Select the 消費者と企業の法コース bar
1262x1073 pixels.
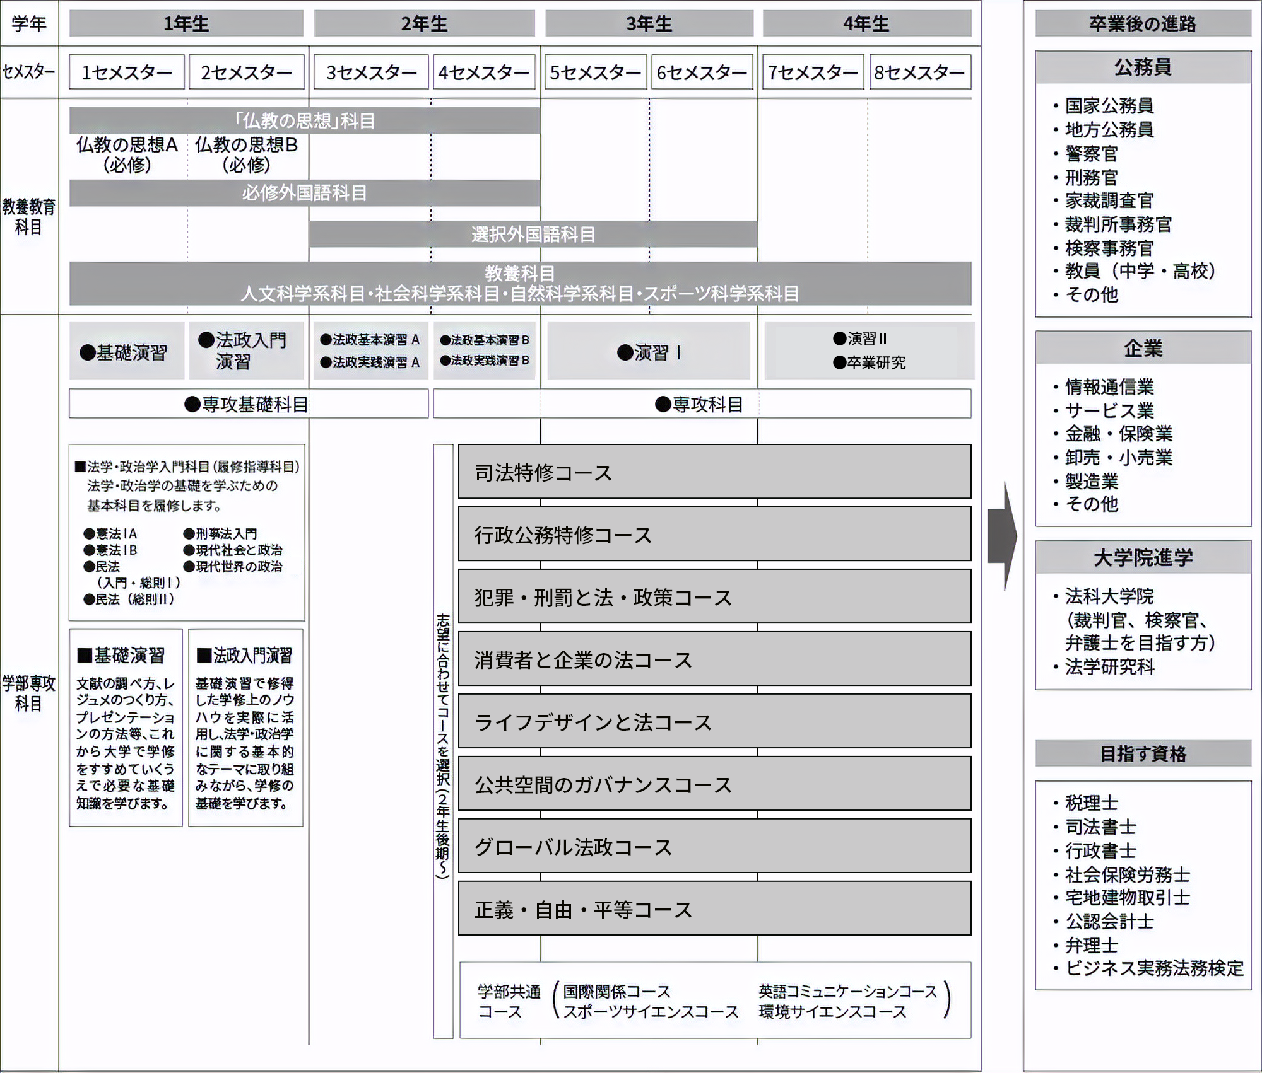coord(714,659)
